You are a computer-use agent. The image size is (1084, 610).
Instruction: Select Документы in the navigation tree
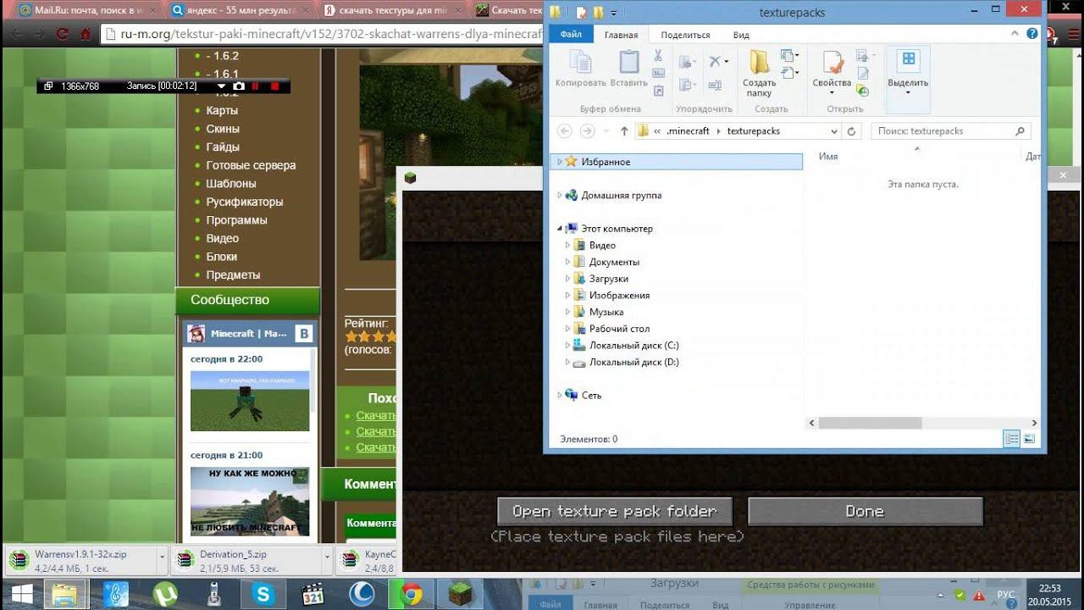click(x=614, y=263)
